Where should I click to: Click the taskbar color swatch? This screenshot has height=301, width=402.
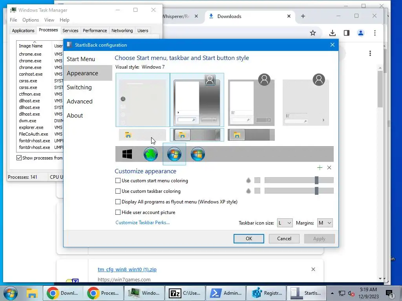258,191
